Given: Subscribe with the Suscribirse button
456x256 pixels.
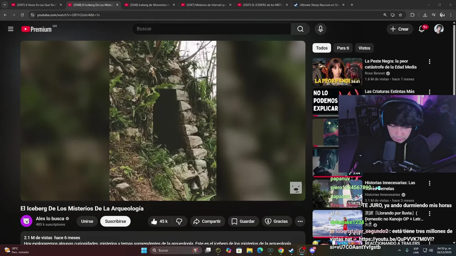Looking at the screenshot, I should 115,221.
